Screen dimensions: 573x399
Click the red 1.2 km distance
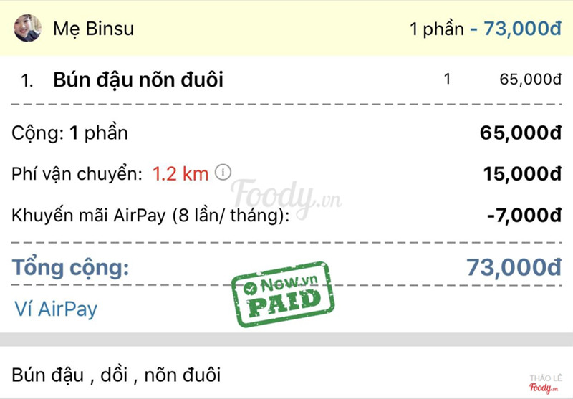[x=180, y=173]
